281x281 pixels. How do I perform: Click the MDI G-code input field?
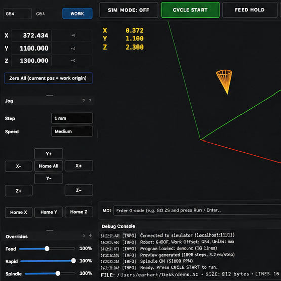pos(197,210)
